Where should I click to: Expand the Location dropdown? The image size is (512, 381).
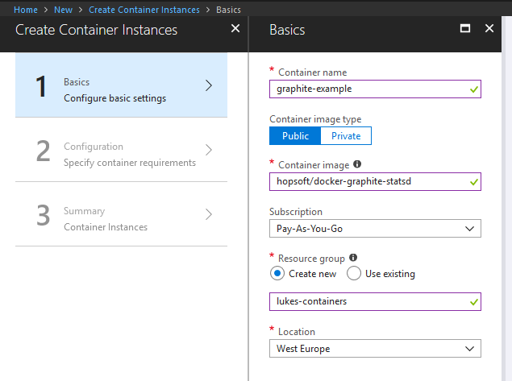click(375, 349)
